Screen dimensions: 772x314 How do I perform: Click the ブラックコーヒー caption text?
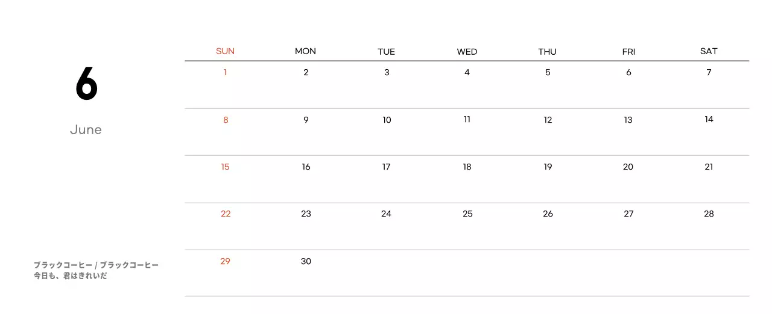pos(96,265)
